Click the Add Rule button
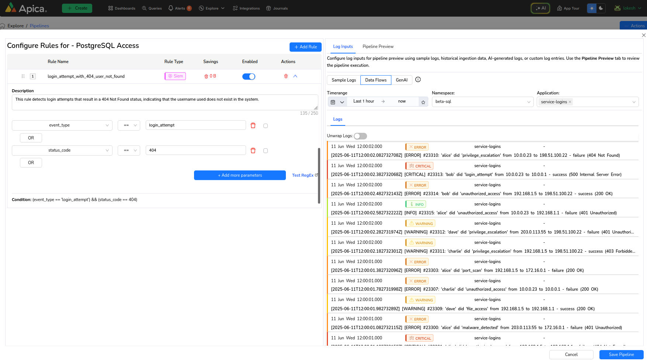This screenshot has height=363, width=647. [x=305, y=47]
